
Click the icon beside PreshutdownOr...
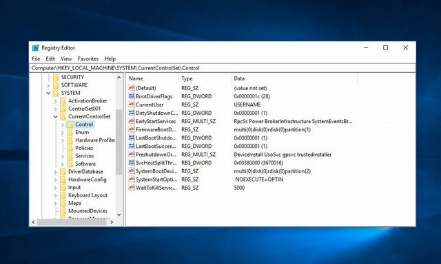tap(132, 154)
